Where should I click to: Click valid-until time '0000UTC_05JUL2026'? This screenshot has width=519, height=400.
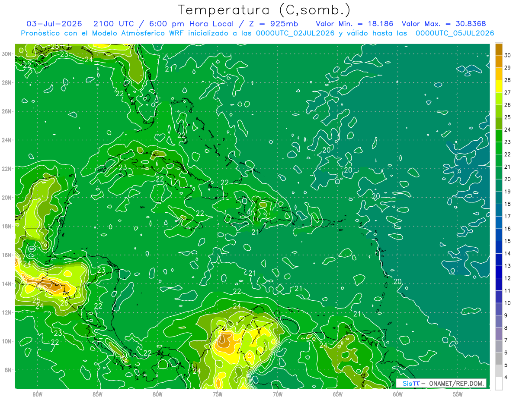point(455,33)
